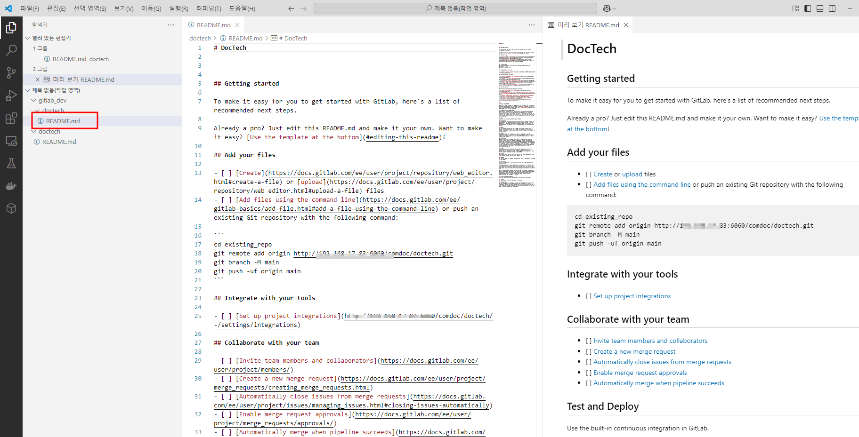Toggle the bottom panel visibility
This screenshot has width=859, height=437.
tap(820, 8)
